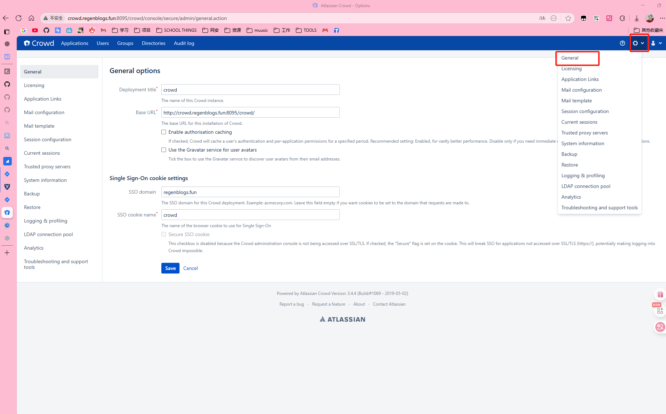Enable authorisation caching checkbox
This screenshot has height=414, width=666.
tap(164, 132)
